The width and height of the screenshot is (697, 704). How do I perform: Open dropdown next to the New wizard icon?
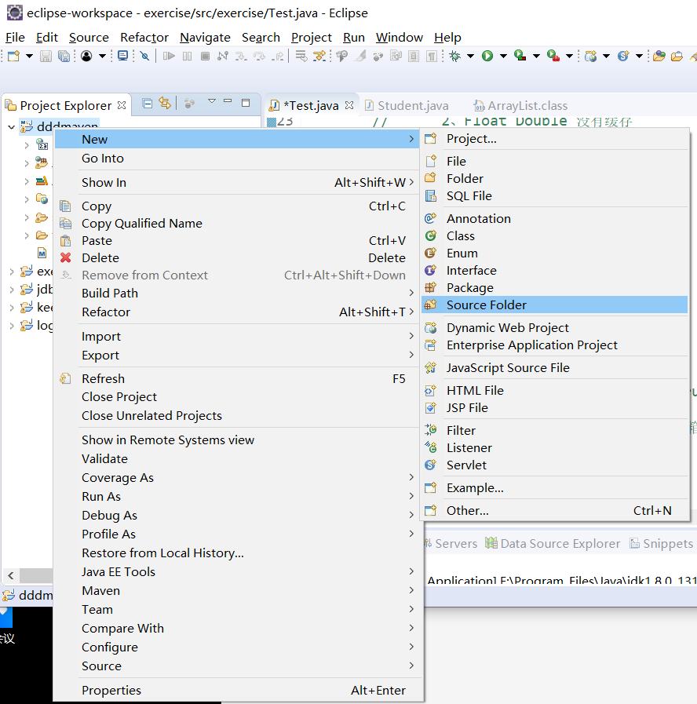[29, 57]
